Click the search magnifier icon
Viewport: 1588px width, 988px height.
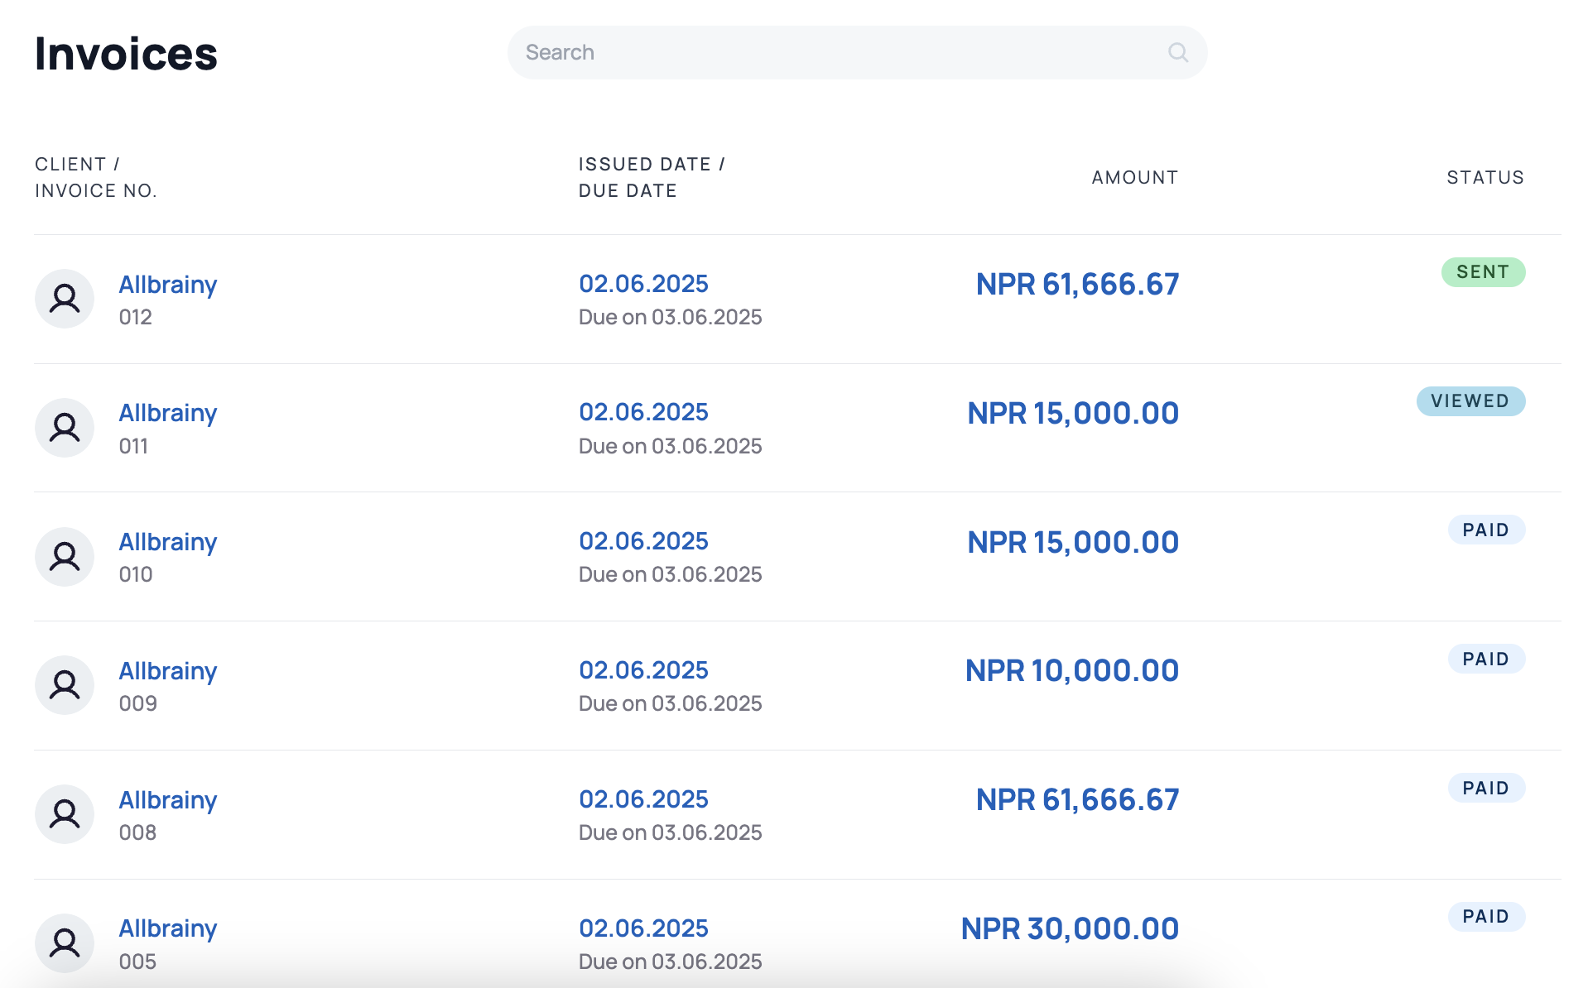point(1178,53)
